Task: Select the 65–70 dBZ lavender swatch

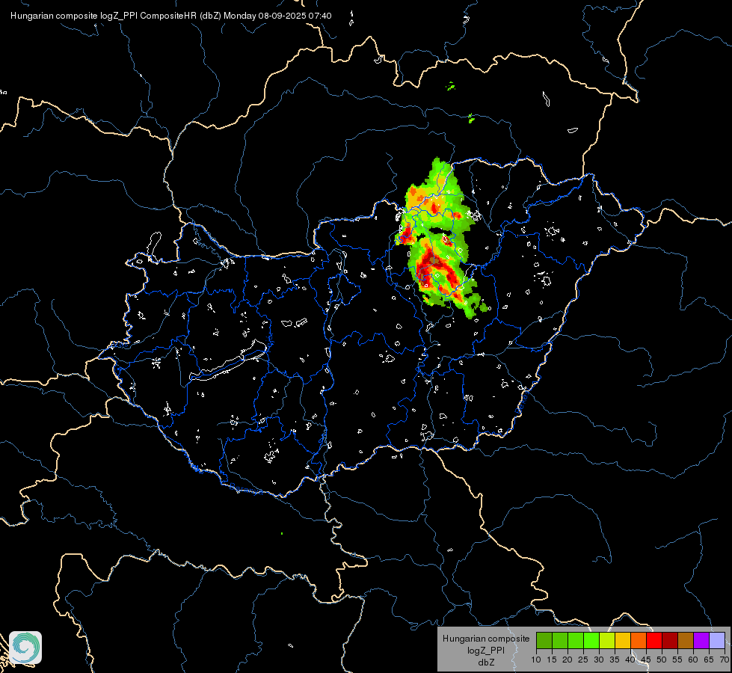Action: [x=717, y=640]
